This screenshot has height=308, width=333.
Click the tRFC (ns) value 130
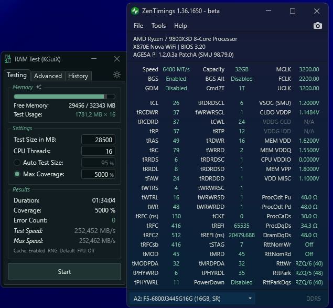click(176, 216)
